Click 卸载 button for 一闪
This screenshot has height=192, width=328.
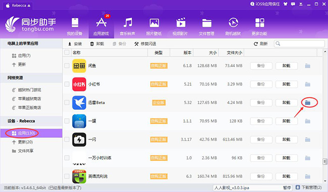[287, 139]
